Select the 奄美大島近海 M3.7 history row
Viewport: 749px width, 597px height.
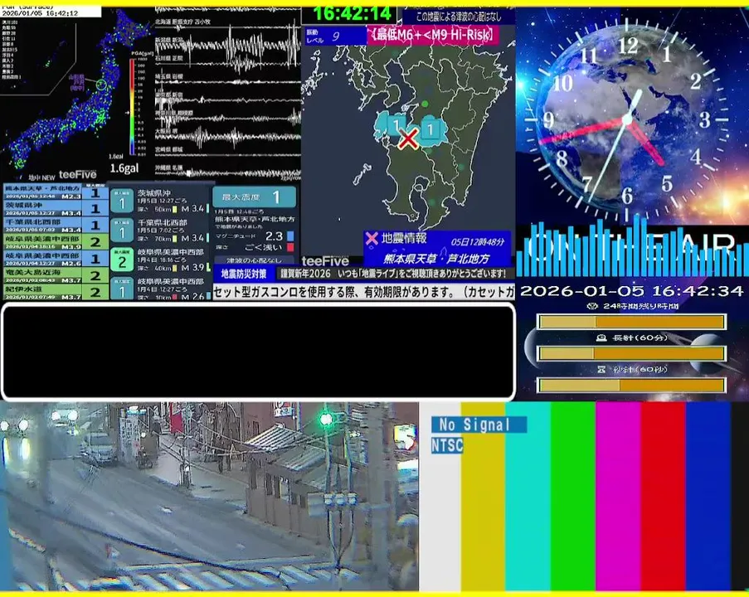[x=56, y=275]
